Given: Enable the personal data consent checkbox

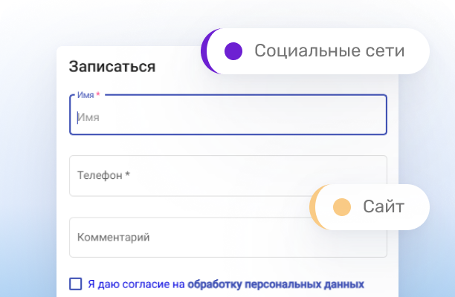Looking at the screenshot, I should (x=76, y=284).
